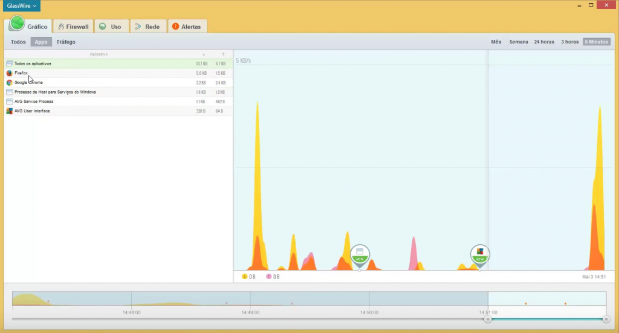Set time range to Mês
619x333 pixels.
(496, 42)
